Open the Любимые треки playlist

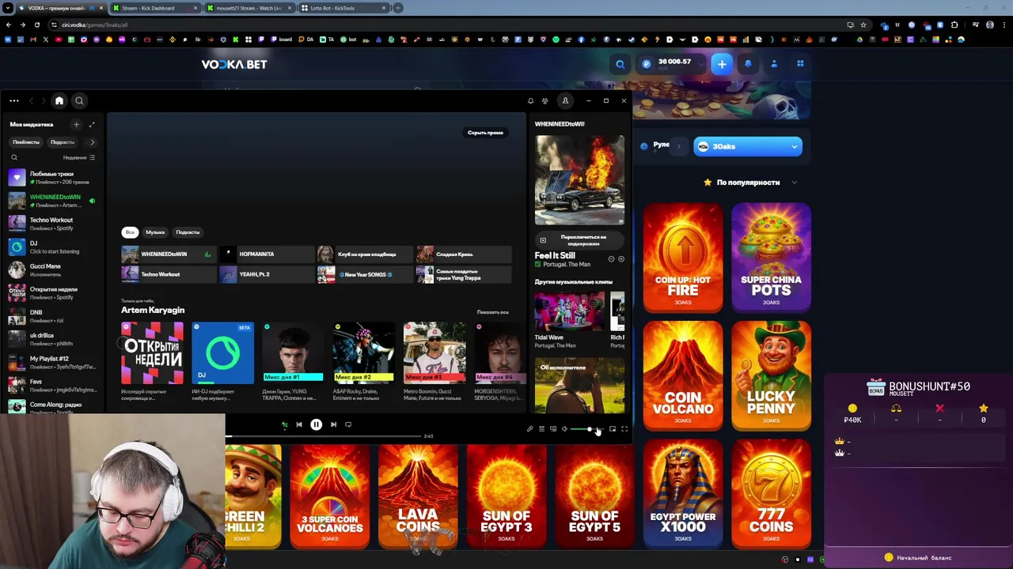(51, 177)
